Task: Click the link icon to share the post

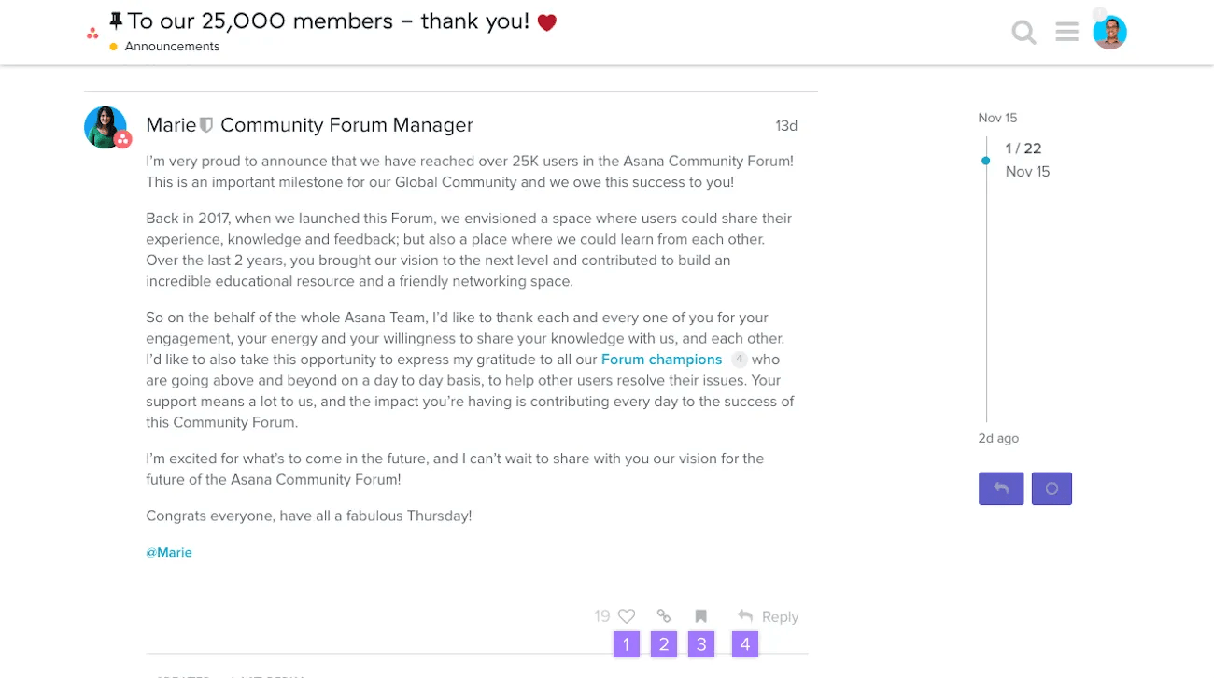Action: pos(663,616)
